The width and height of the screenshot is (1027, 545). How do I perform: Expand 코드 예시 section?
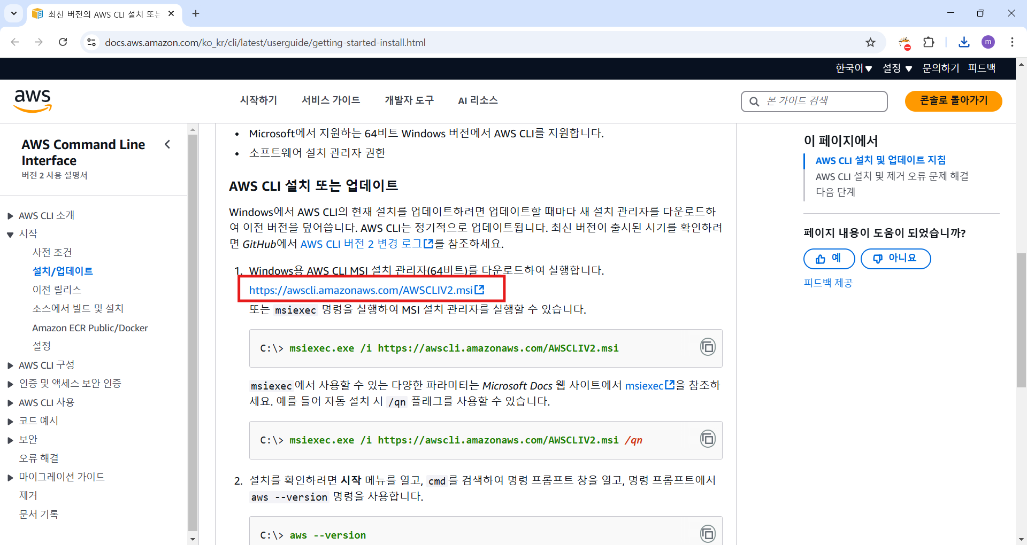pos(10,422)
